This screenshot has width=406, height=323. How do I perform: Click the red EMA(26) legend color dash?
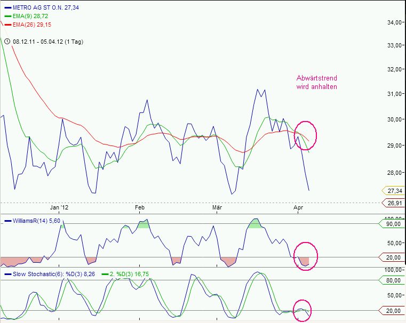point(8,25)
